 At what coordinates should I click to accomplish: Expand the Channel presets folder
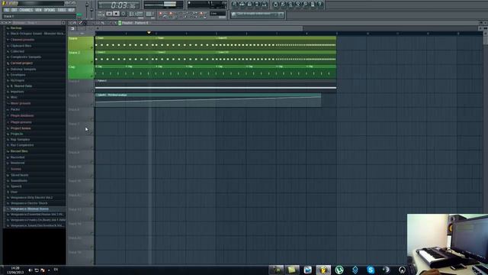pos(22,40)
